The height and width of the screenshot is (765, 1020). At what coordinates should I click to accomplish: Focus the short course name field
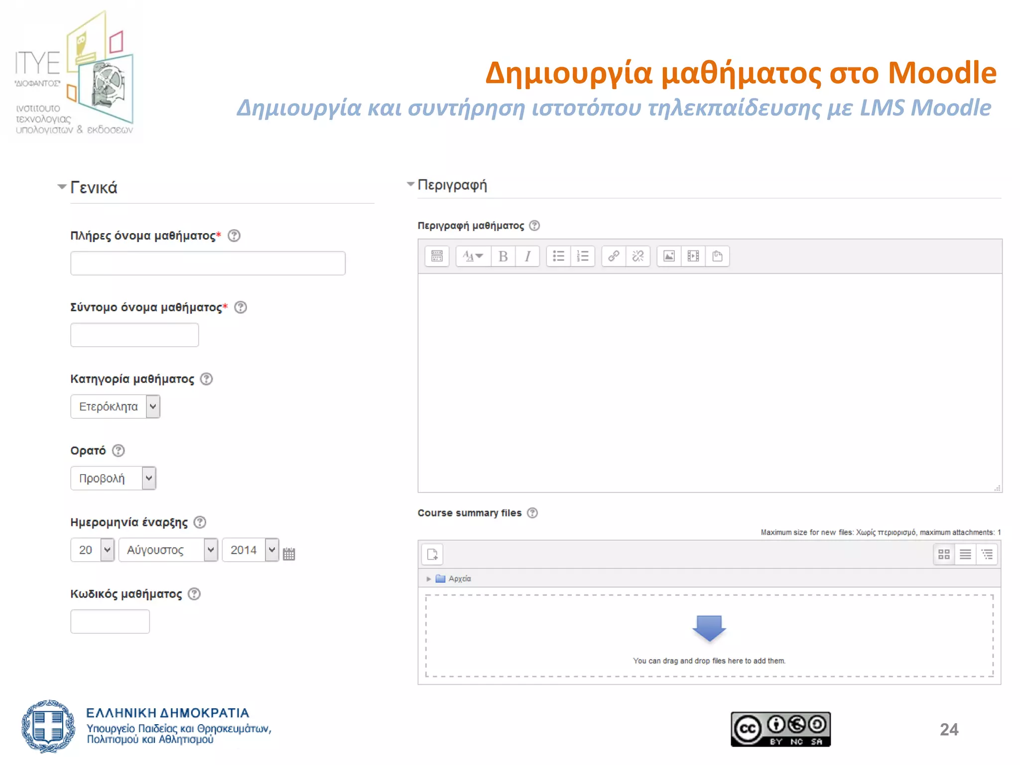[134, 335]
